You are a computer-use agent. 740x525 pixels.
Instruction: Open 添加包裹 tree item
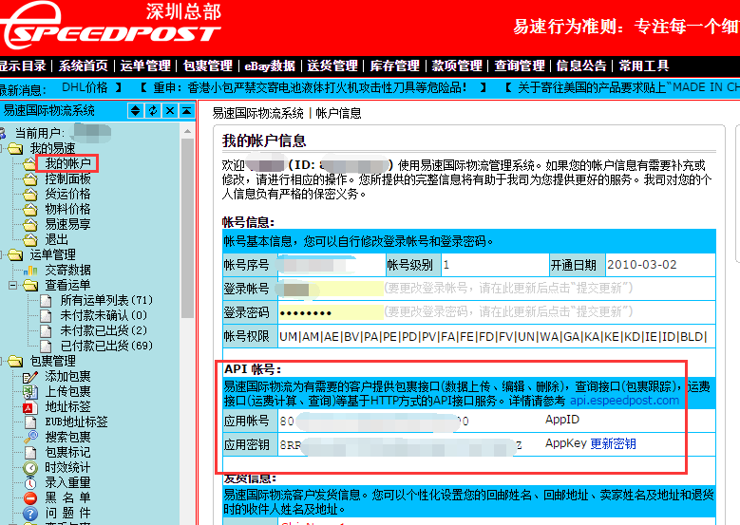point(68,376)
